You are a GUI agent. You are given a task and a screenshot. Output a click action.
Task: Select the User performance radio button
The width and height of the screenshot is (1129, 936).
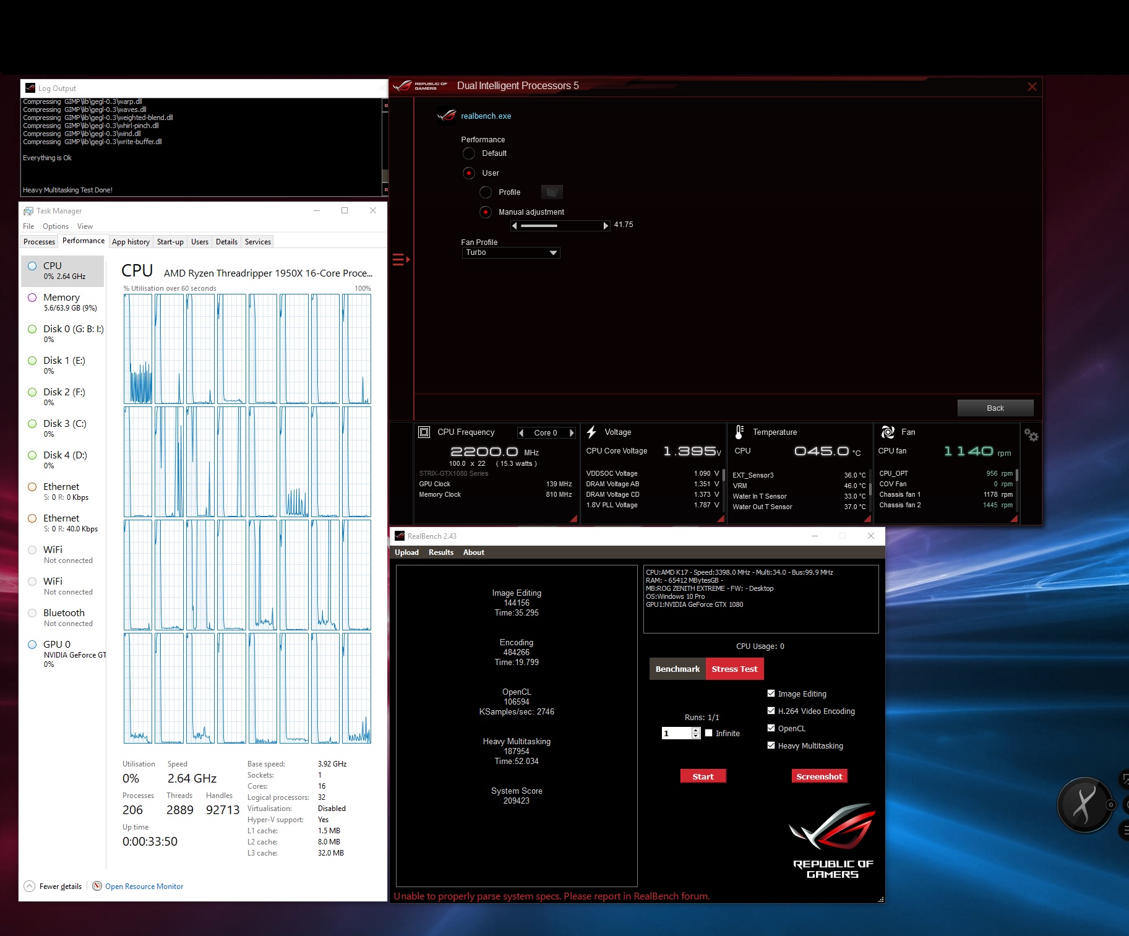[x=469, y=173]
